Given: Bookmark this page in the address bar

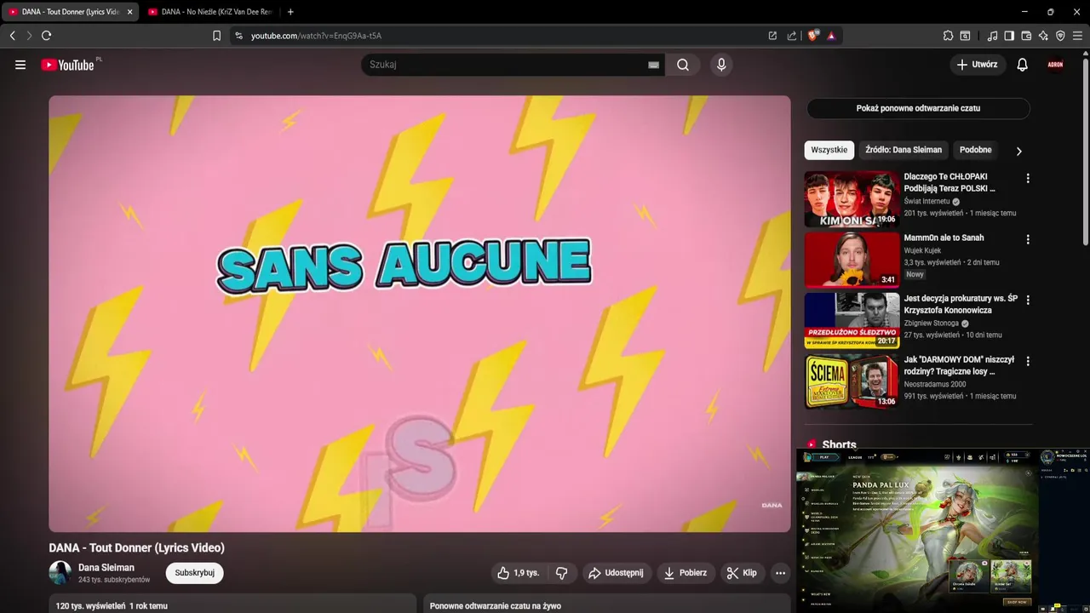Looking at the screenshot, I should (216, 36).
